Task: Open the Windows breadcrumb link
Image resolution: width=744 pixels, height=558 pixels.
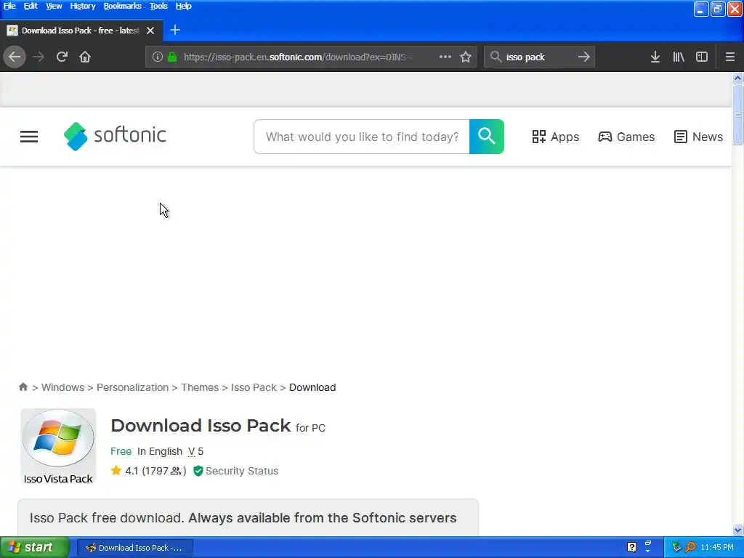Action: pyautogui.click(x=62, y=387)
